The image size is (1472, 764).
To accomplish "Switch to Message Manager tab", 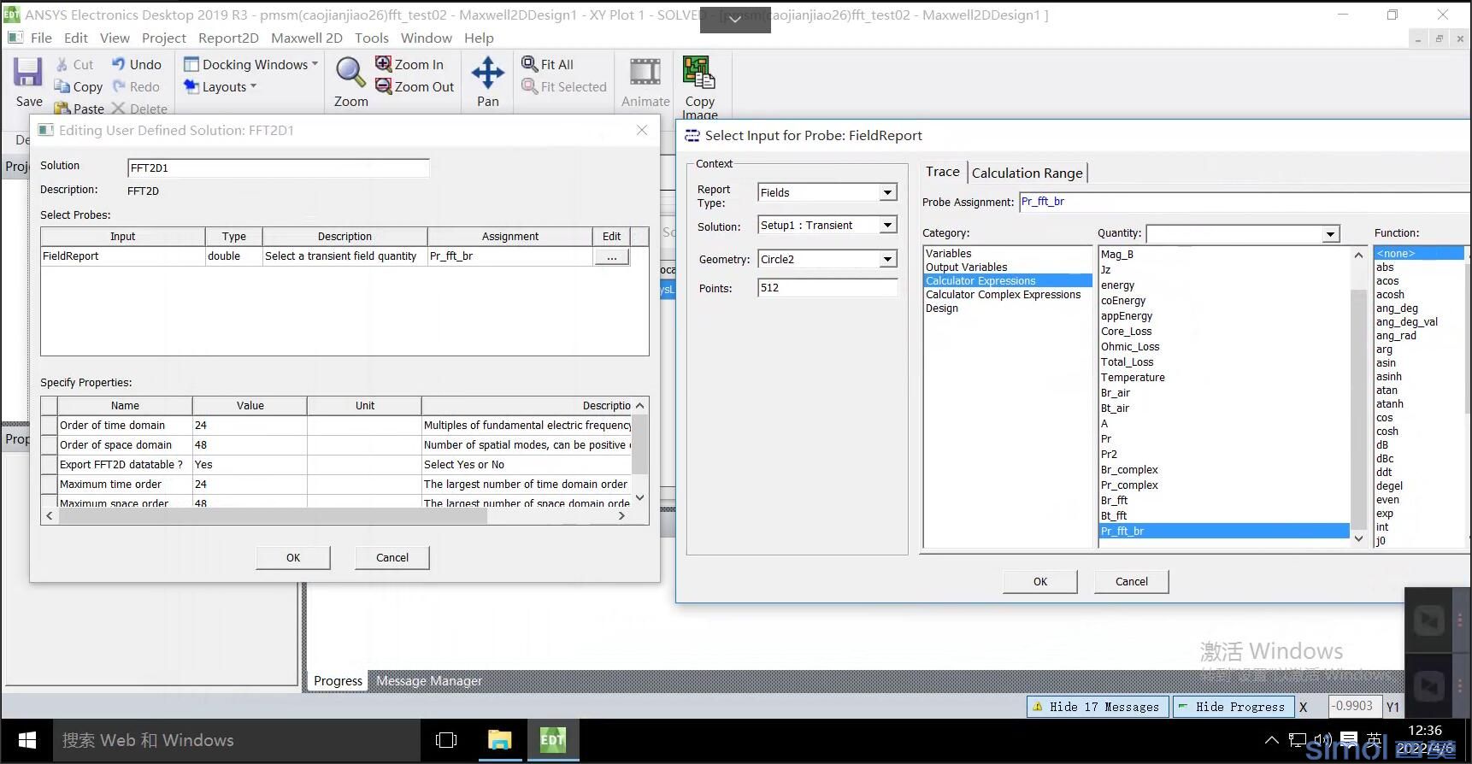I will coord(429,681).
